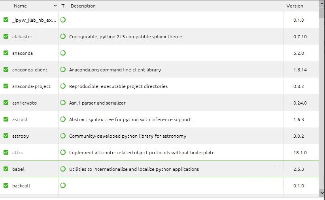Click the anaconda-client description text
Screen dimensions: 325x200
115,70
